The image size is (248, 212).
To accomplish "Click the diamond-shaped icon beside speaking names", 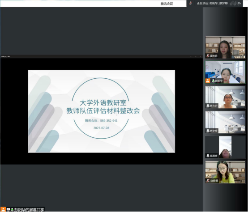I will tap(232, 3).
